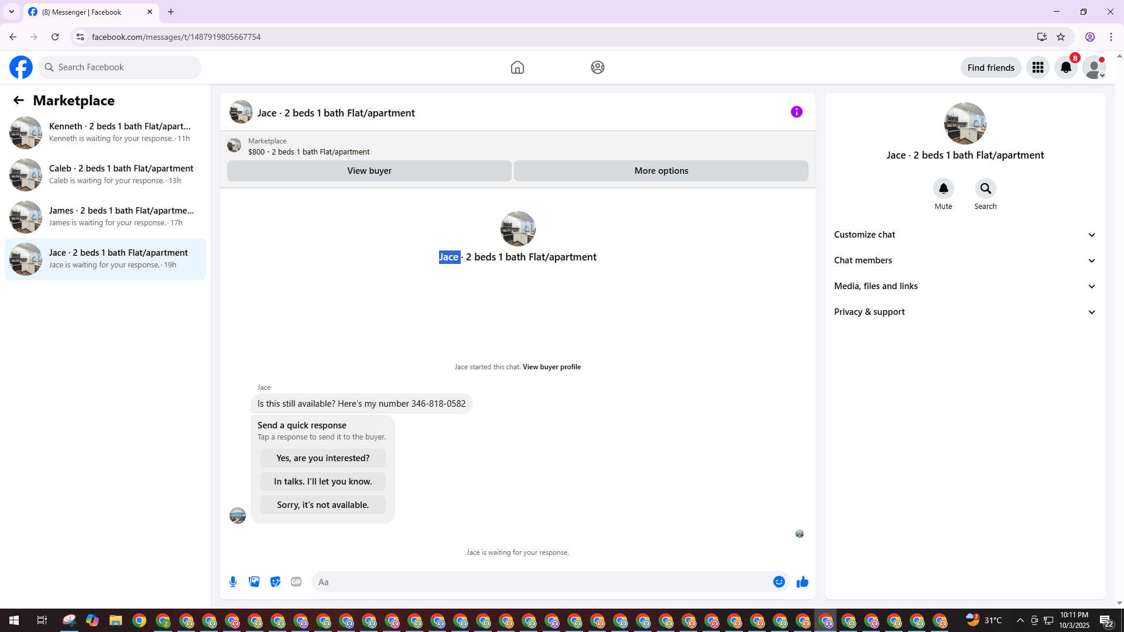Open Kenneth's apartment conversation
This screenshot has height=632, width=1124.
(x=105, y=132)
